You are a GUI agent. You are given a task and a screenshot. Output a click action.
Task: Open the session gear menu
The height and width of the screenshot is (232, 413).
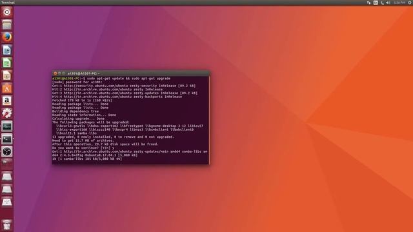[410, 3]
